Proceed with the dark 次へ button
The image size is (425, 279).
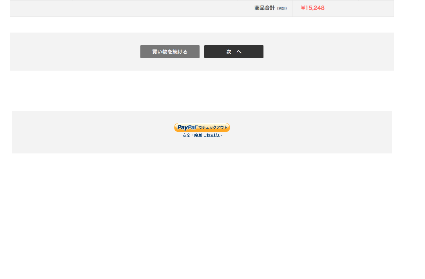click(x=234, y=51)
